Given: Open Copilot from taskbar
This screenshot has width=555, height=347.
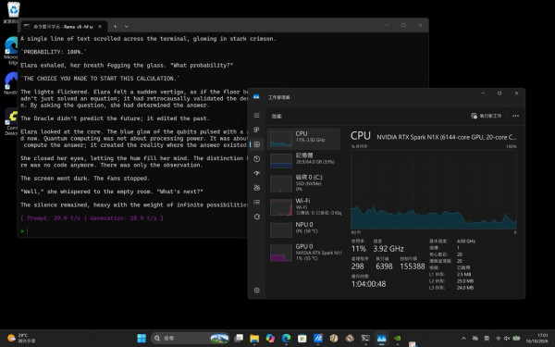Looking at the screenshot, I should coord(270,338).
